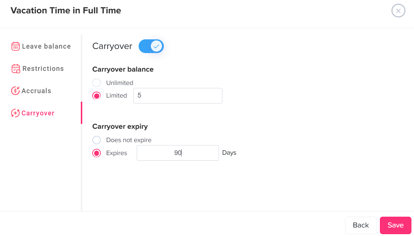
Task: Select the Limited carryover balance option
Action: pyautogui.click(x=96, y=95)
